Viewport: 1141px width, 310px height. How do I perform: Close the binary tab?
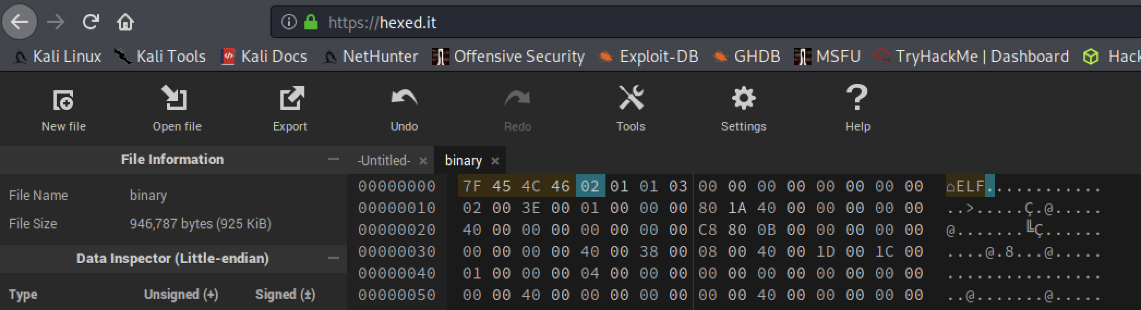click(495, 161)
